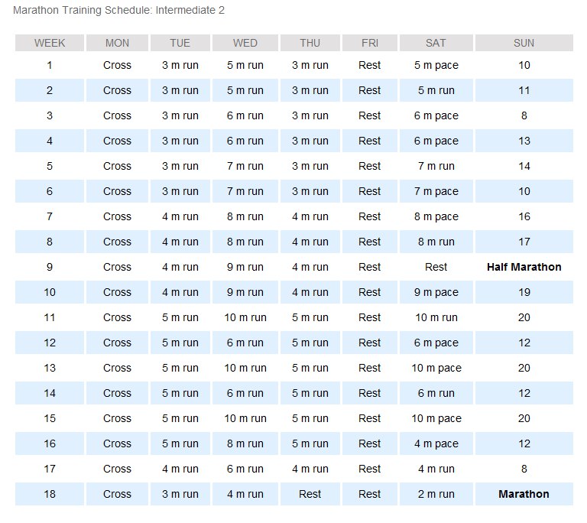The width and height of the screenshot is (587, 523).
Task: Click Sunday's '16' in the week 7 row
Action: [524, 216]
